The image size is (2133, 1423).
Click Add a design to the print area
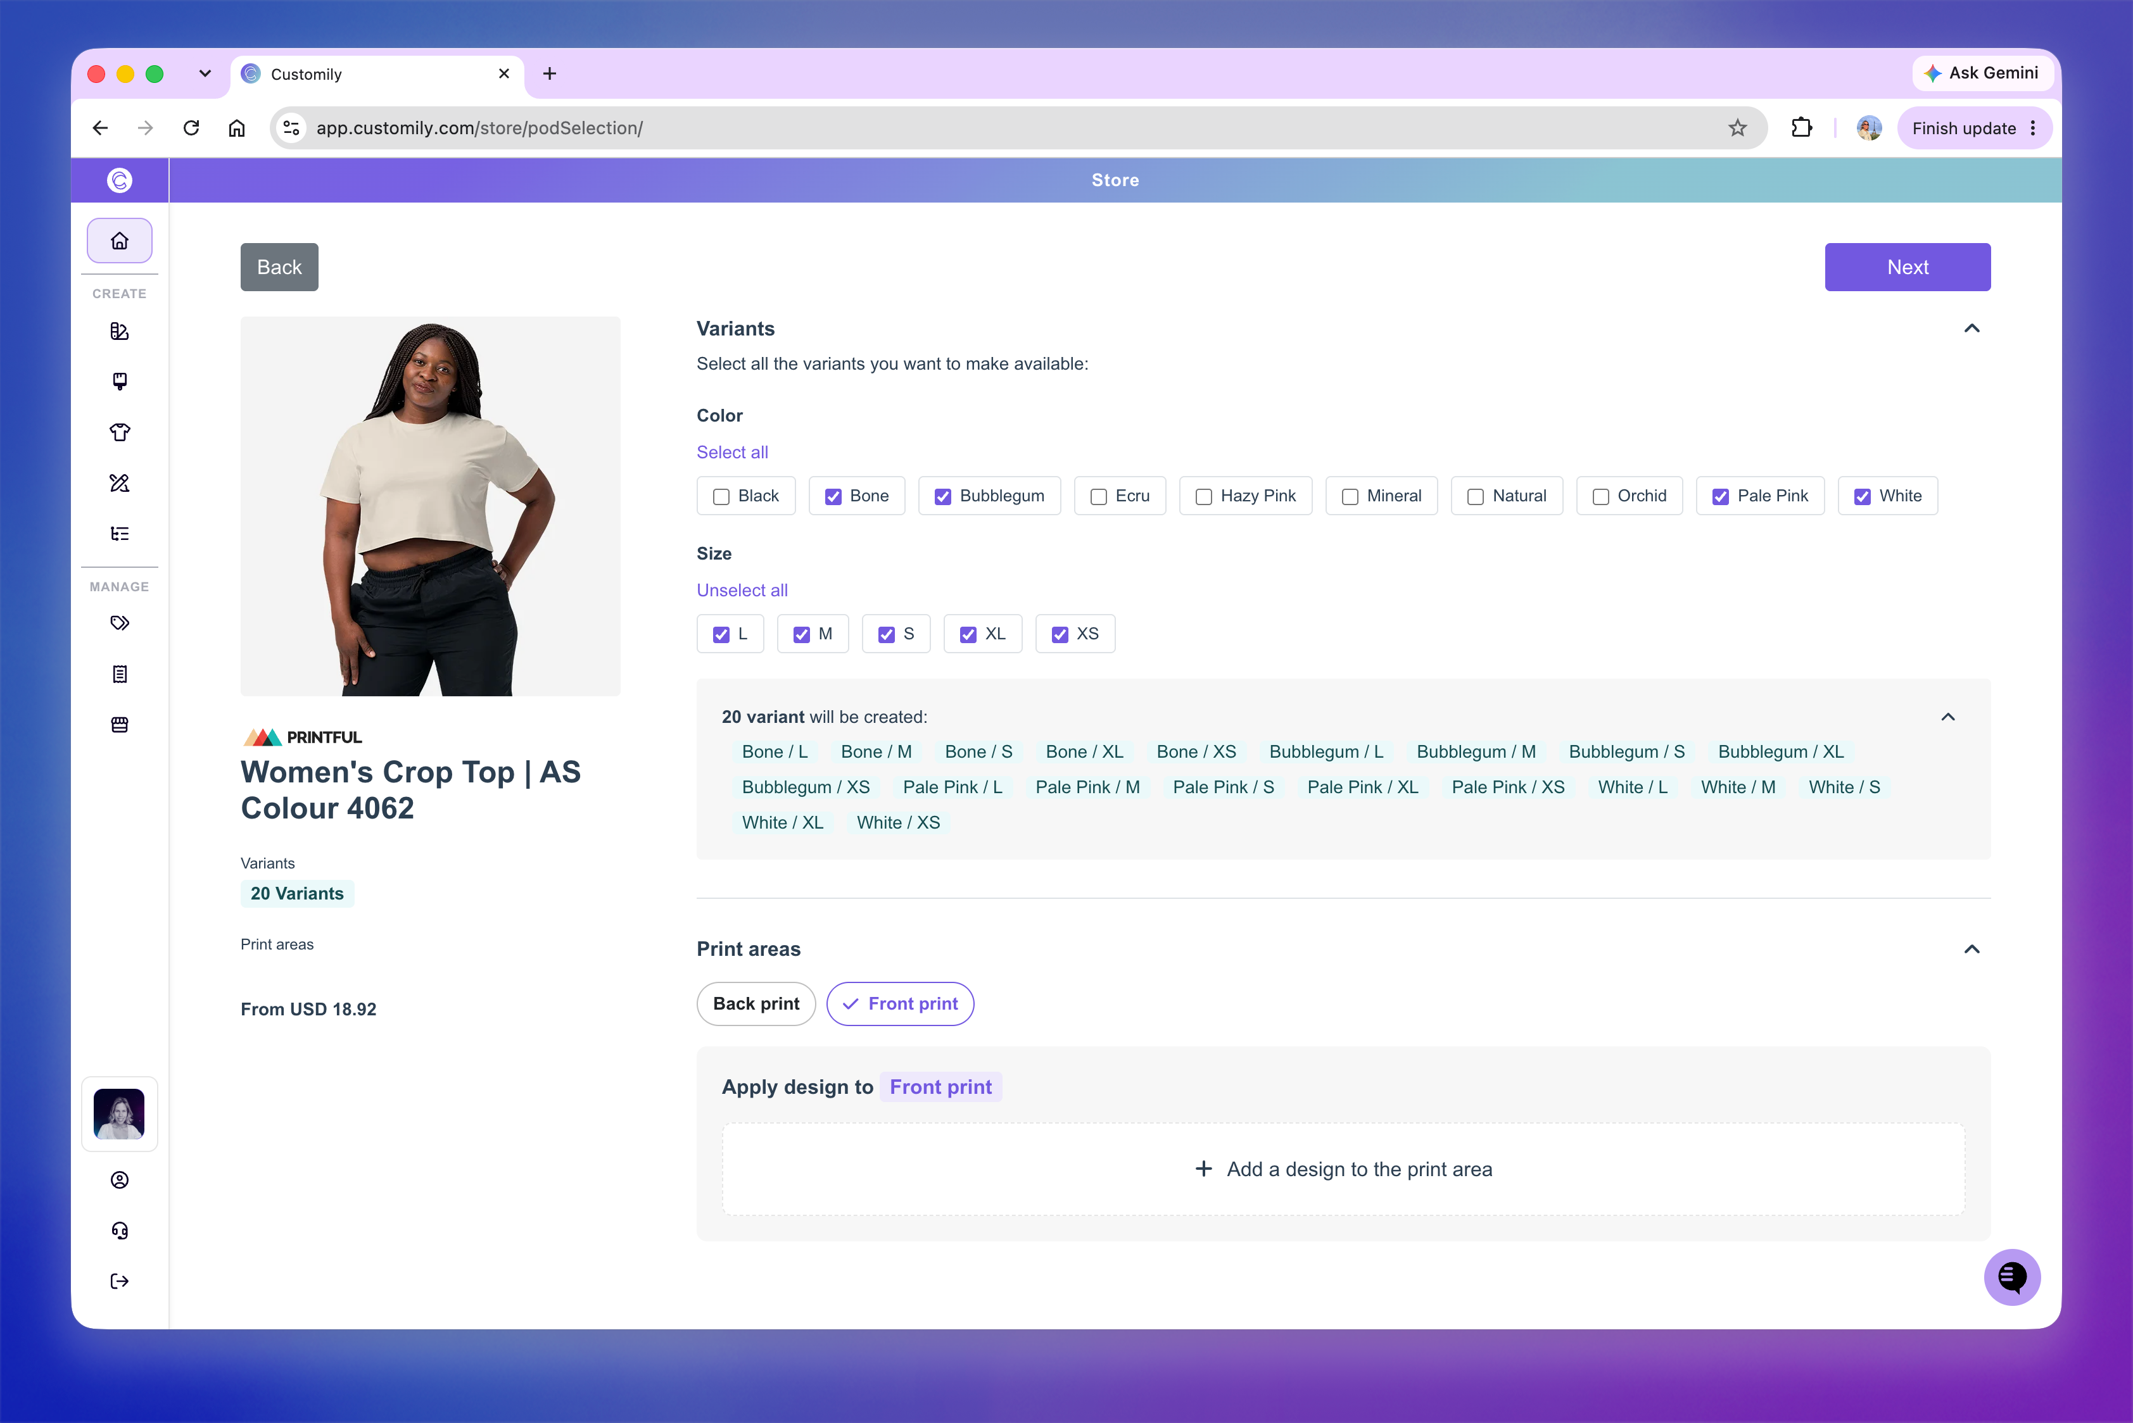[1343, 1169]
